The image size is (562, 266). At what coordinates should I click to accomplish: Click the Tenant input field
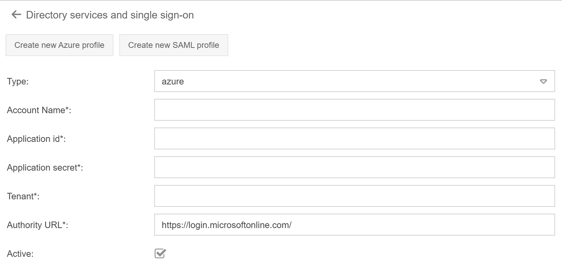[x=354, y=196]
